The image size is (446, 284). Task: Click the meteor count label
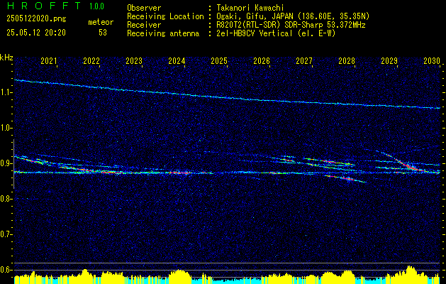pyautogui.click(x=101, y=22)
